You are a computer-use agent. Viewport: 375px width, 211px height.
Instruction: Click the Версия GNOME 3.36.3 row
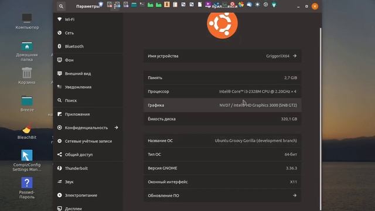pos(222,168)
